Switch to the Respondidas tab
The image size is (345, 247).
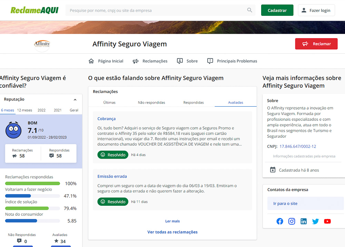click(194, 103)
